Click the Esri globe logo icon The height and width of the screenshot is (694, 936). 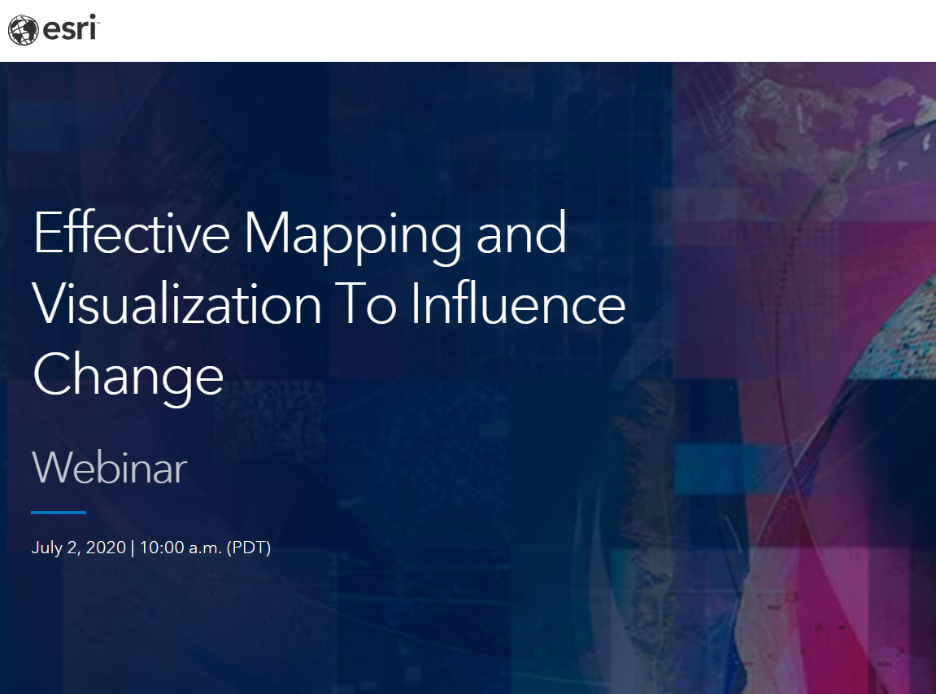click(x=24, y=30)
